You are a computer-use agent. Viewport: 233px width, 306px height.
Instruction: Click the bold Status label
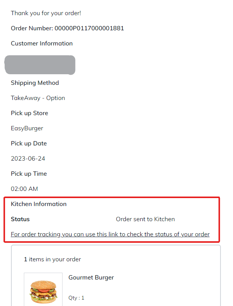(x=20, y=219)
